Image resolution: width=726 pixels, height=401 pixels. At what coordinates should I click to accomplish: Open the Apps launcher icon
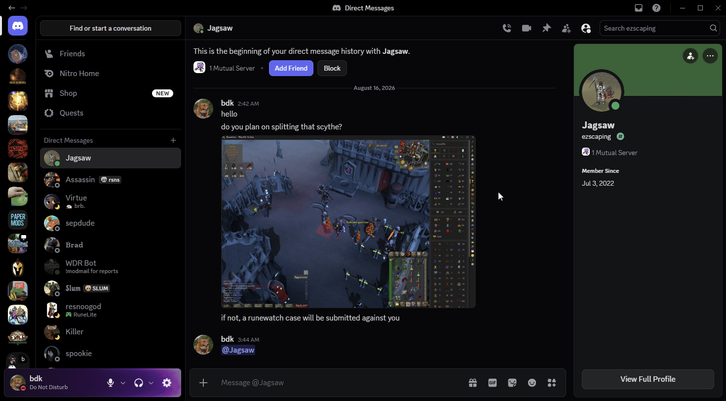pos(552,383)
